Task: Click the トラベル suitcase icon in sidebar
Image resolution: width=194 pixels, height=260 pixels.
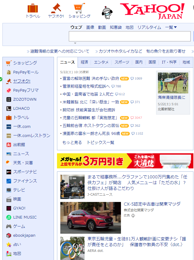Action: [x=9, y=118]
